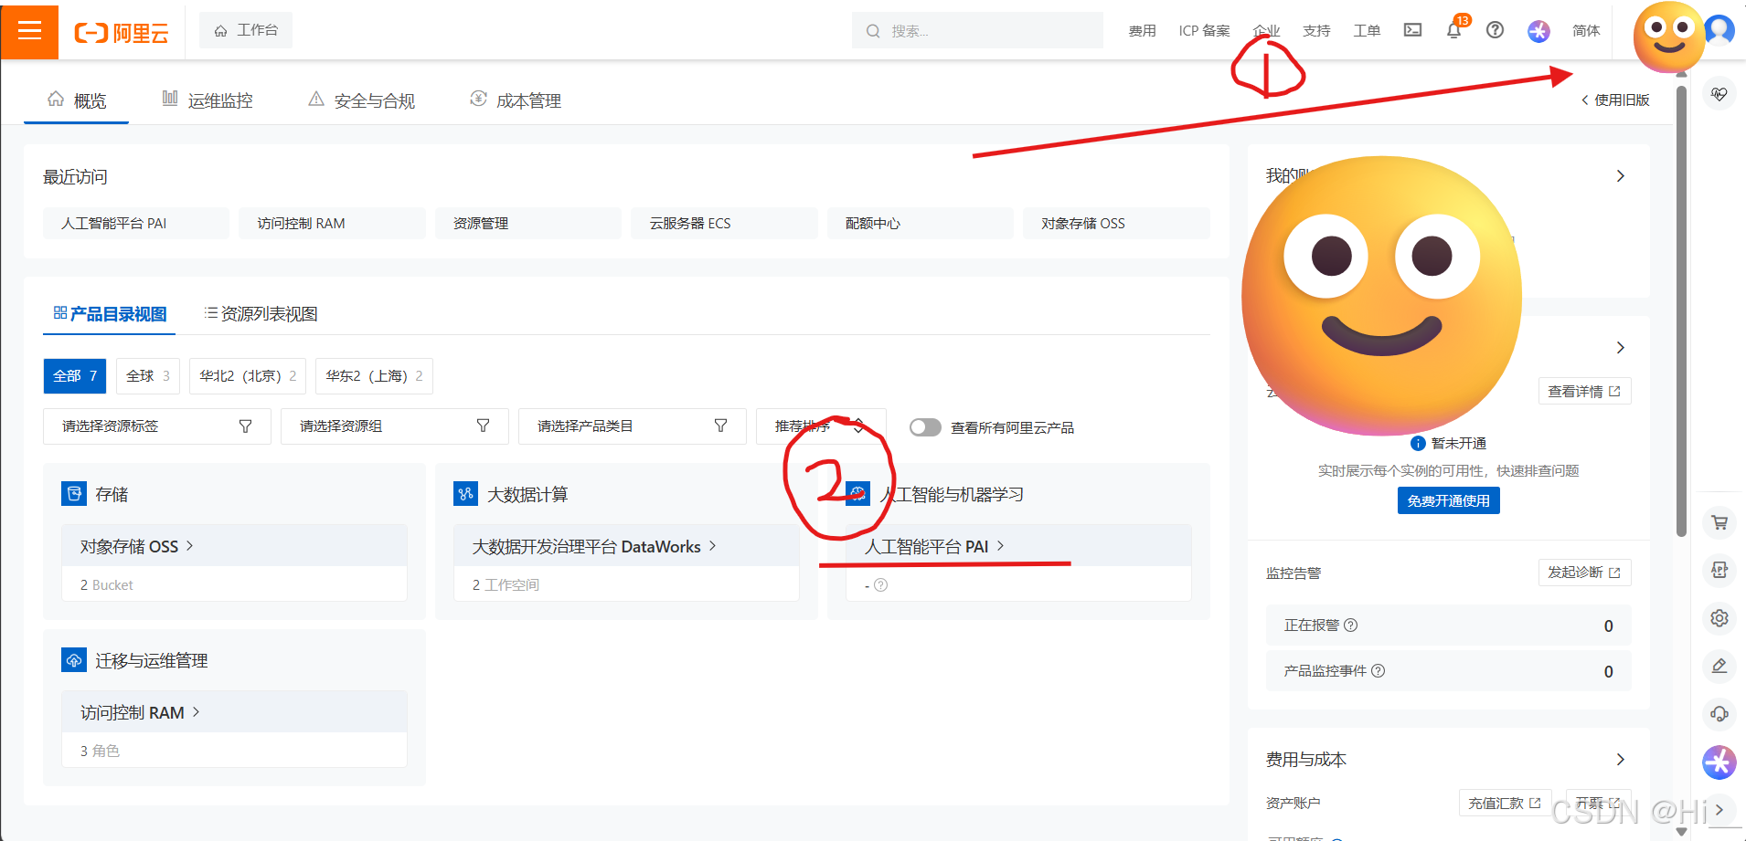This screenshot has height=841, width=1746.
Task: Open the shopping cart sidebar icon
Action: tap(1719, 523)
